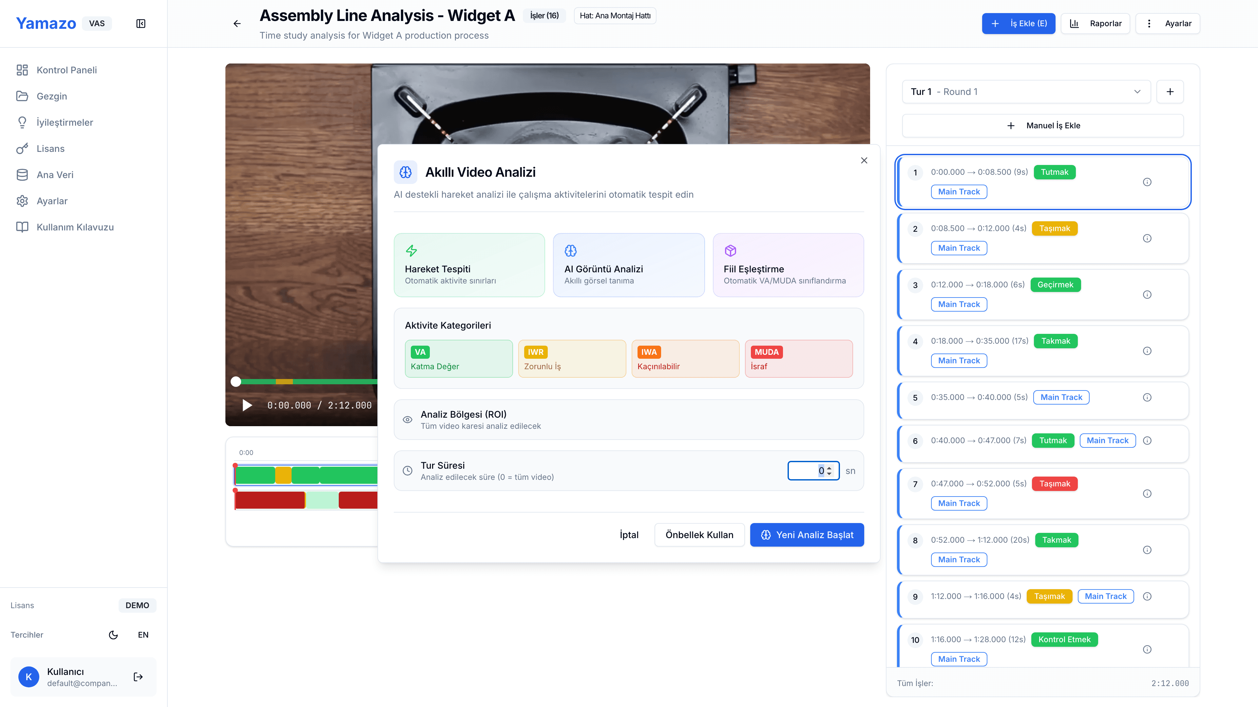Click info icon for job 4 Takmak
1258x707 pixels.
1147,351
